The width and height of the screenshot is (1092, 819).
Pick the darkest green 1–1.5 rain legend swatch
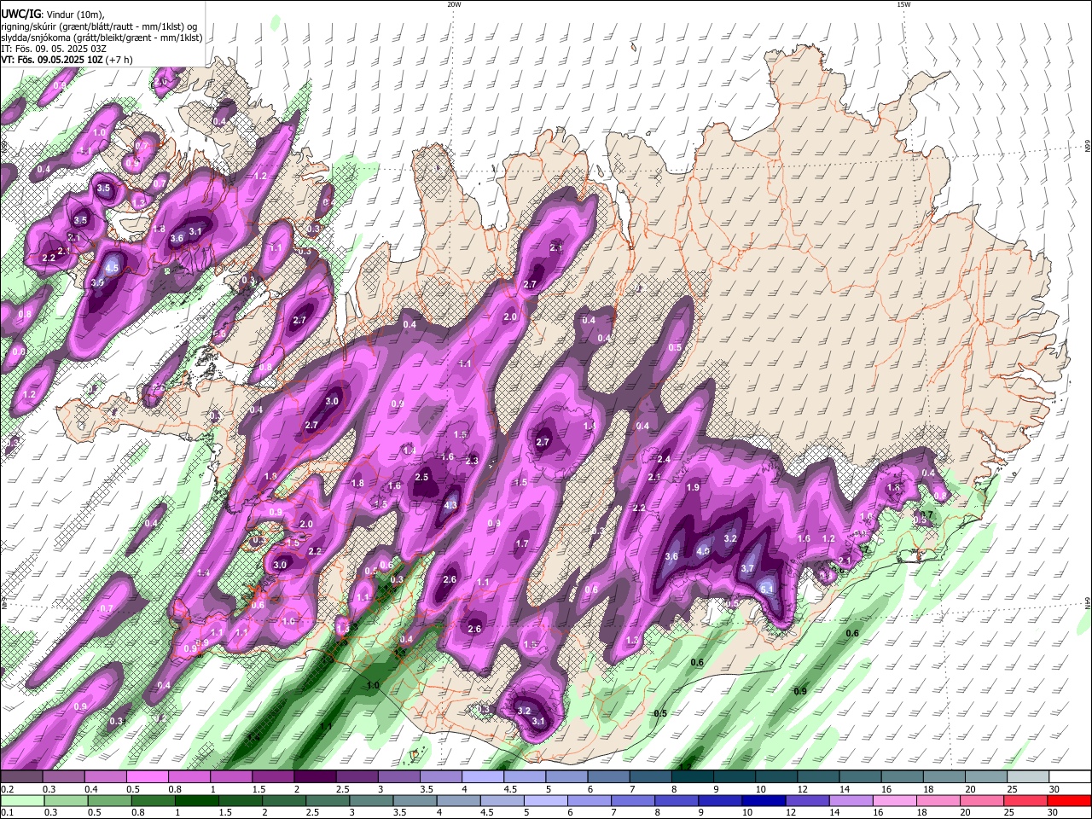198,800
